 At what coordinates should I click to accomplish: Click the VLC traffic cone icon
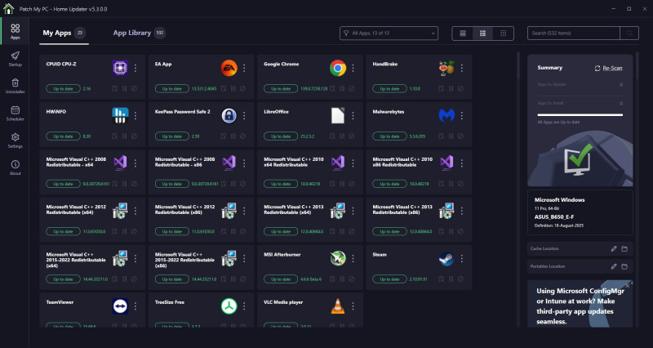pyautogui.click(x=338, y=306)
